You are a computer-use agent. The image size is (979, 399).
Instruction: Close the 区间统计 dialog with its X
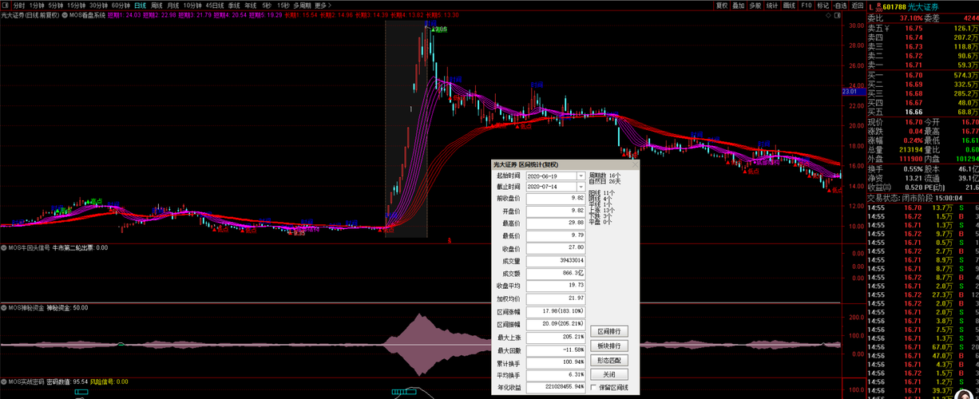(x=634, y=165)
